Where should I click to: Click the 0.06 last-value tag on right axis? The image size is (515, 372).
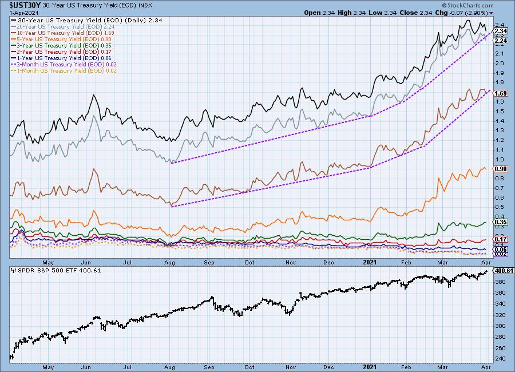(x=501, y=250)
